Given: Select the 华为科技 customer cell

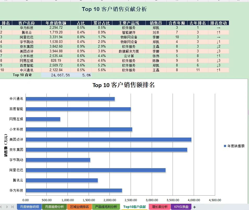Looking at the screenshot, I should (x=27, y=28).
